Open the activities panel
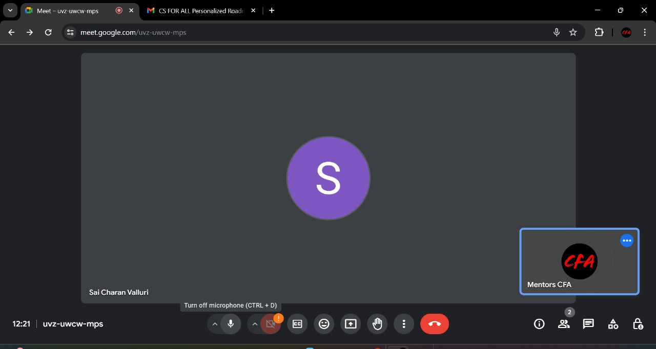 pyautogui.click(x=613, y=324)
